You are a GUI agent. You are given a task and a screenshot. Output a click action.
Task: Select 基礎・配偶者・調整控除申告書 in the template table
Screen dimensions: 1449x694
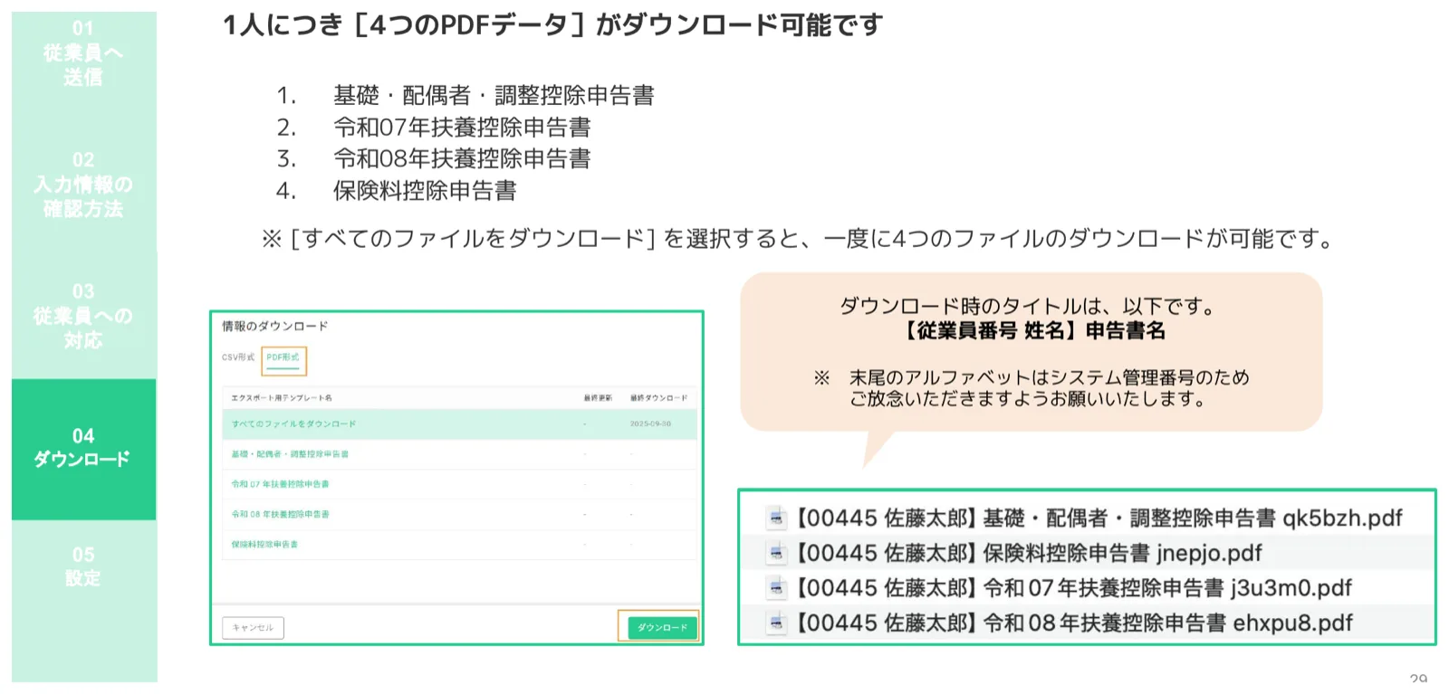click(x=290, y=454)
